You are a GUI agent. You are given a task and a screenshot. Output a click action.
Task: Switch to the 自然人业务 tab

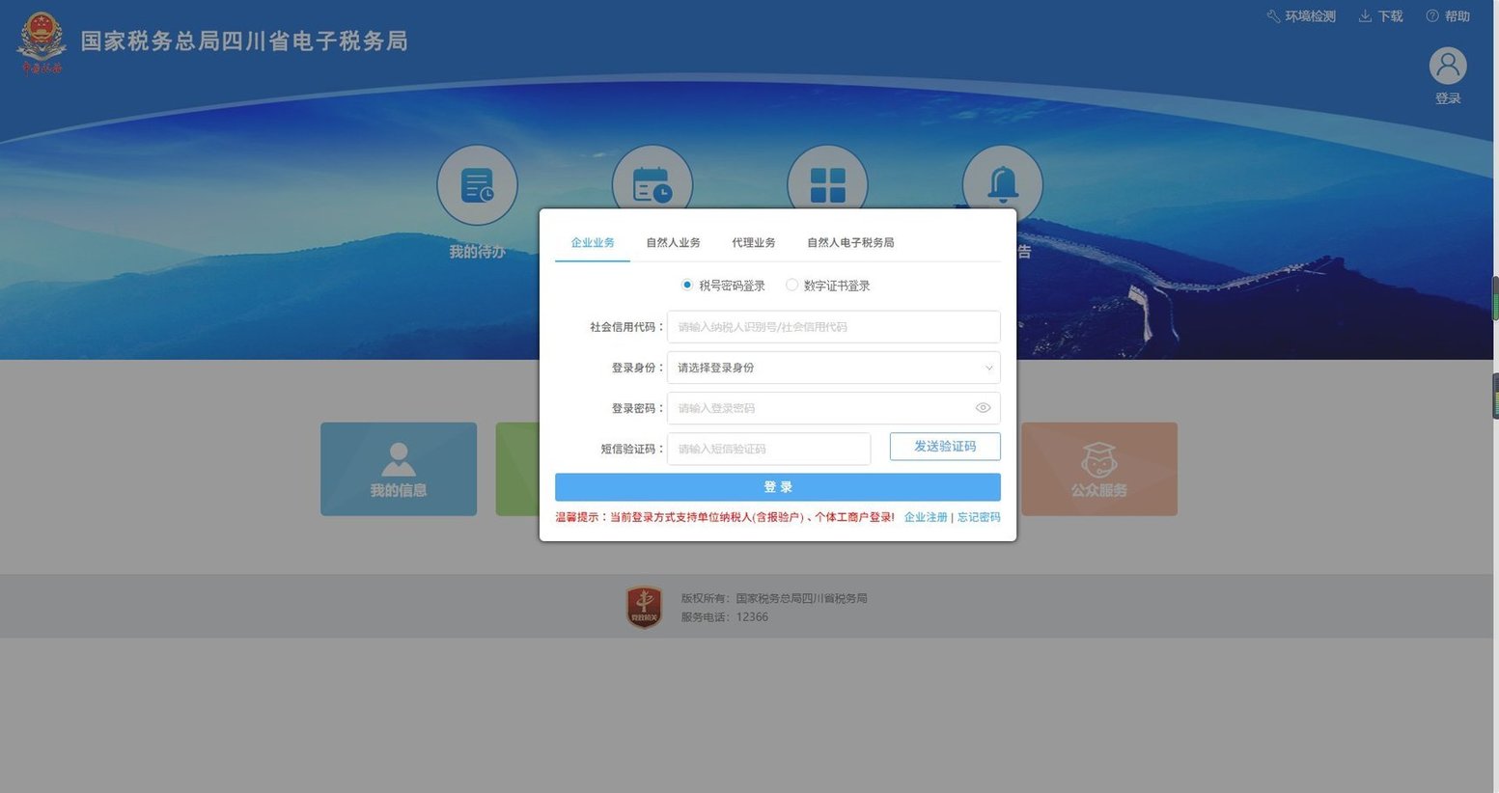[x=673, y=243]
